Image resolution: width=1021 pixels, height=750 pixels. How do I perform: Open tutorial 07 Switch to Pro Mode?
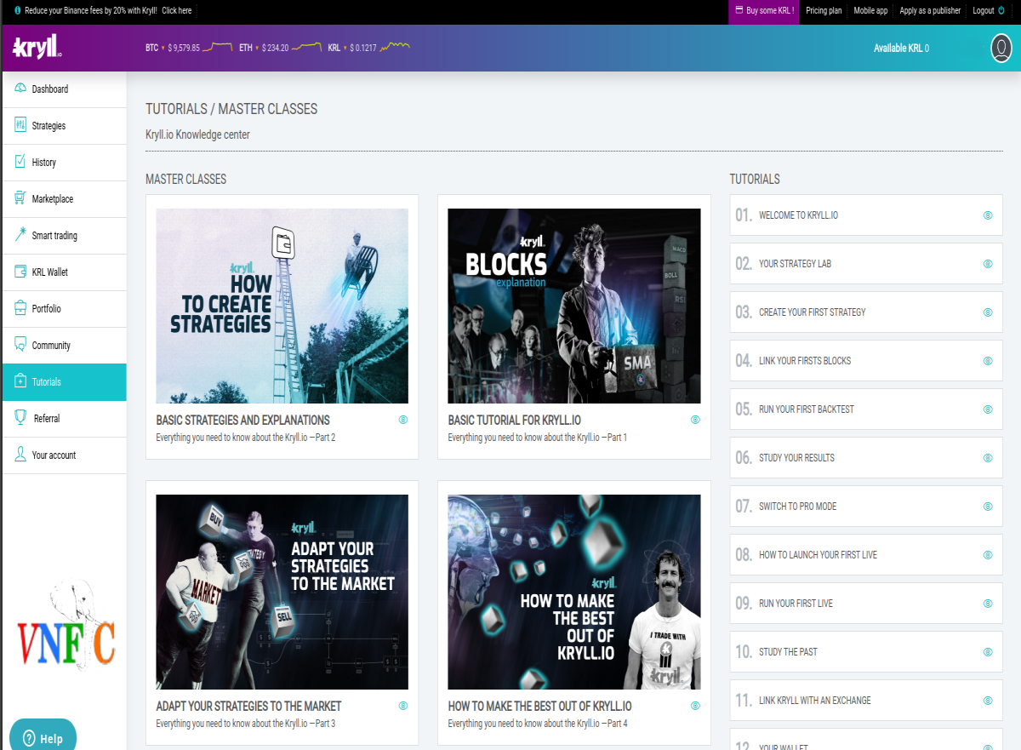[866, 507]
